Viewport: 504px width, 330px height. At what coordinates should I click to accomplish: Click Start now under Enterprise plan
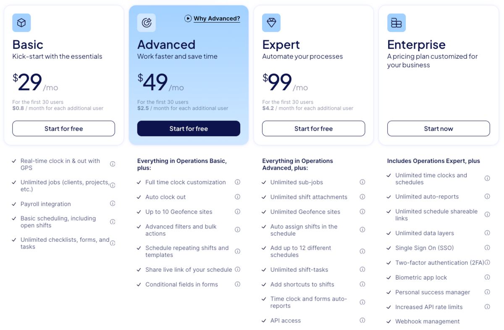coord(438,128)
